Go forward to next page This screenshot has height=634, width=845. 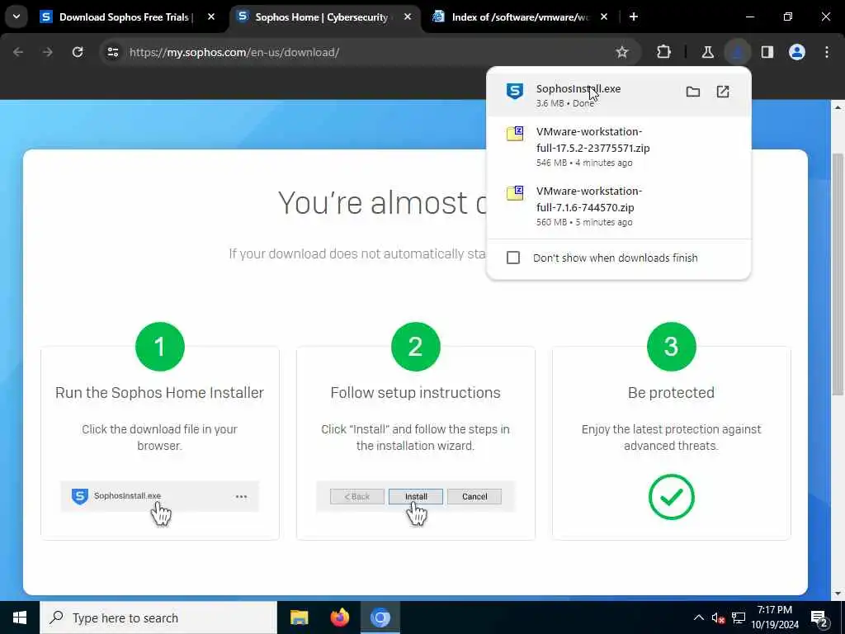pos(47,52)
